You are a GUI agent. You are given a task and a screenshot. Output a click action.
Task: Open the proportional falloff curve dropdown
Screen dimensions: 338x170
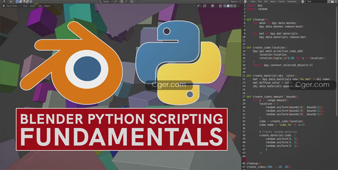point(136,2)
